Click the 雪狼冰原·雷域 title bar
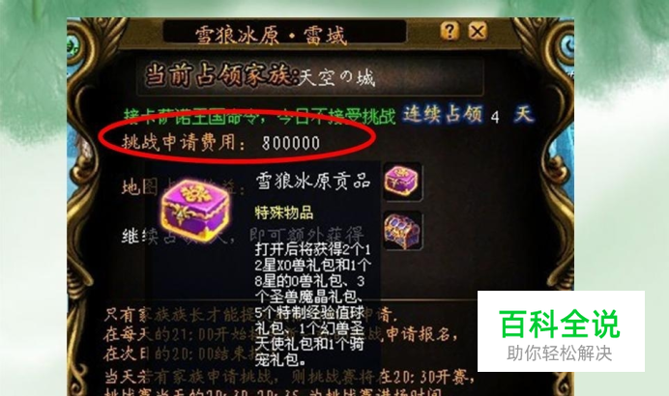 pyautogui.click(x=284, y=33)
